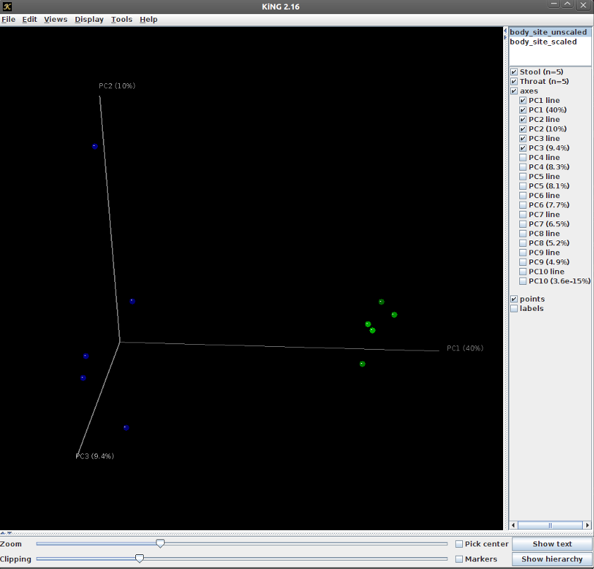Uncheck PC3 (9.4%) label checkbox

(x=523, y=148)
